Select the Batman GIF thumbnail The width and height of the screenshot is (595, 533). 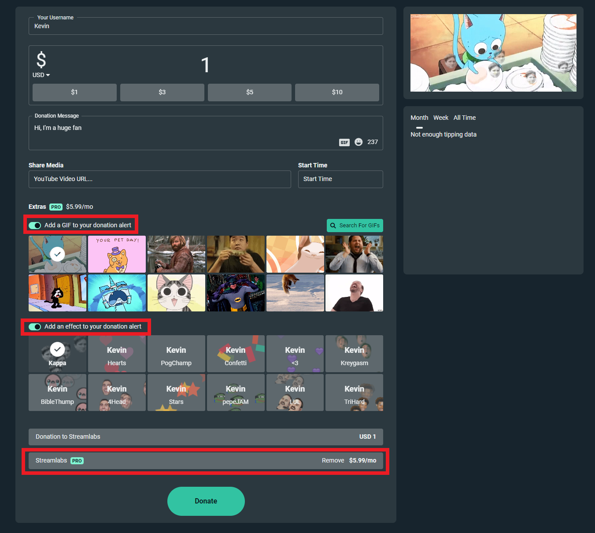point(236,293)
